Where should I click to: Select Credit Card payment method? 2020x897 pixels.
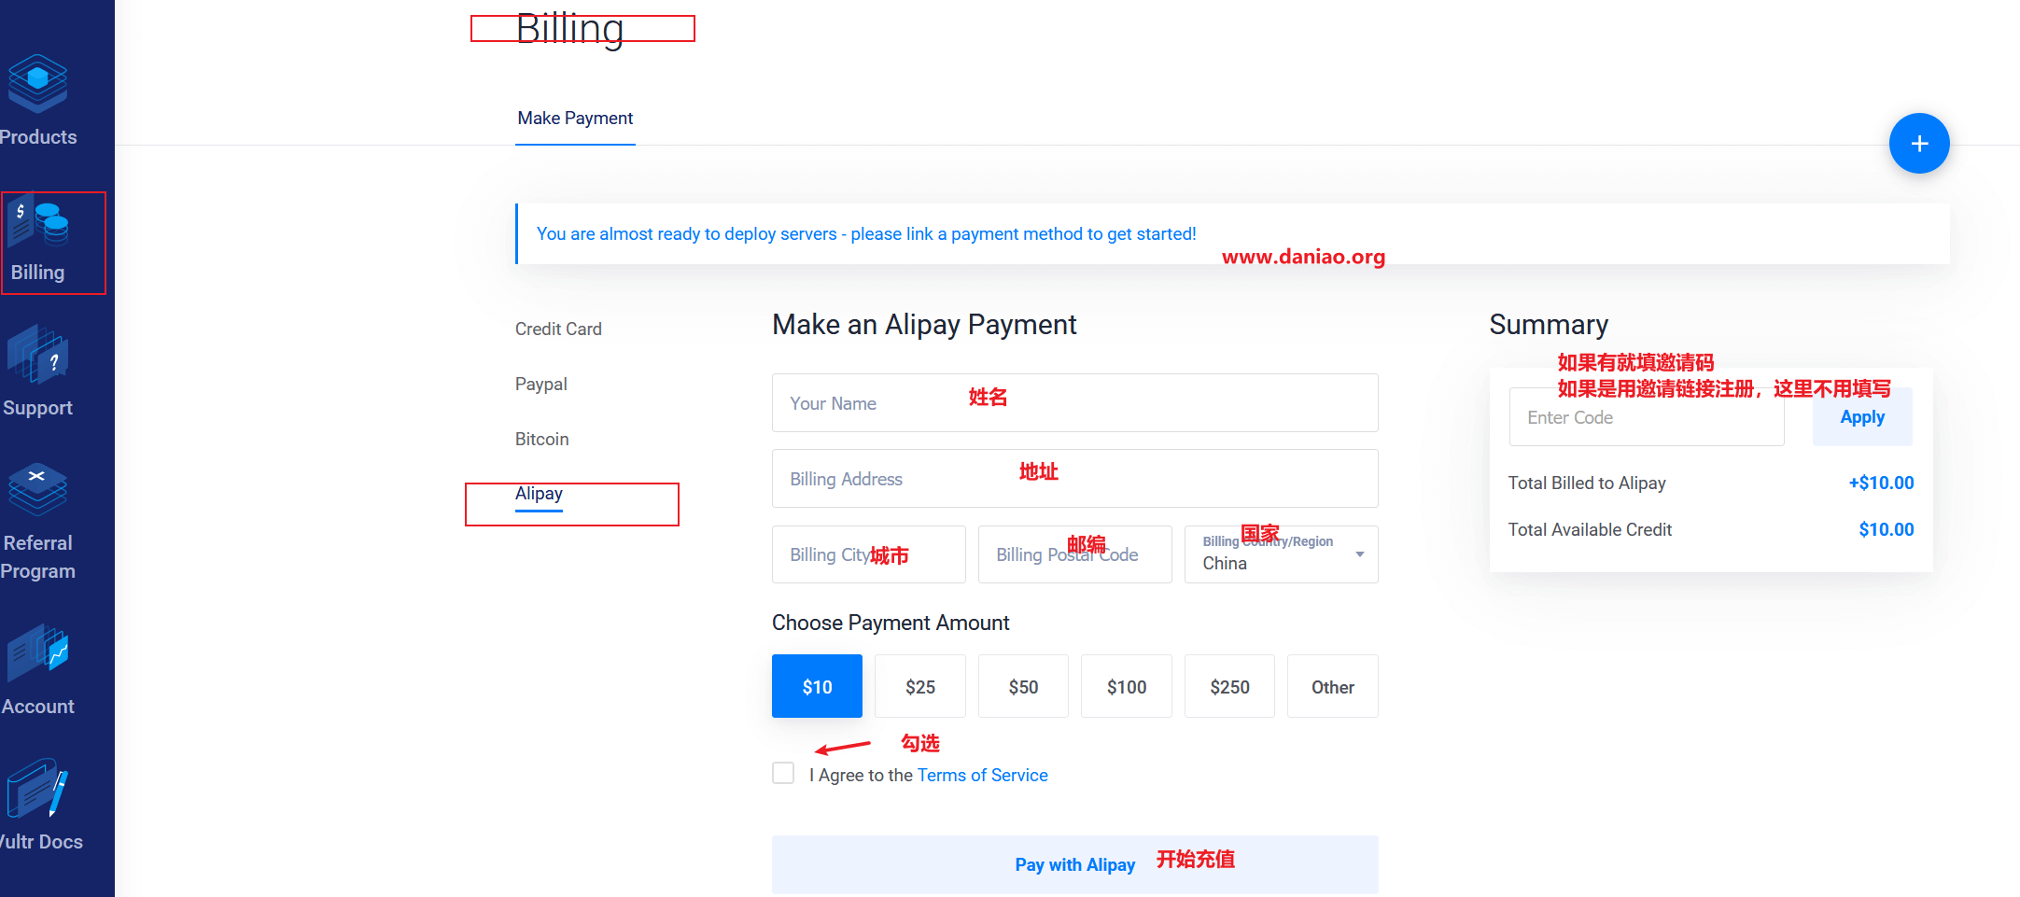pyautogui.click(x=558, y=329)
